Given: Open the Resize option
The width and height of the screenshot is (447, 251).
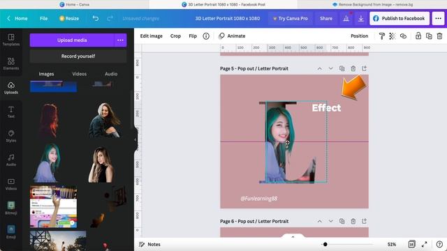Looking at the screenshot, I should click(69, 19).
